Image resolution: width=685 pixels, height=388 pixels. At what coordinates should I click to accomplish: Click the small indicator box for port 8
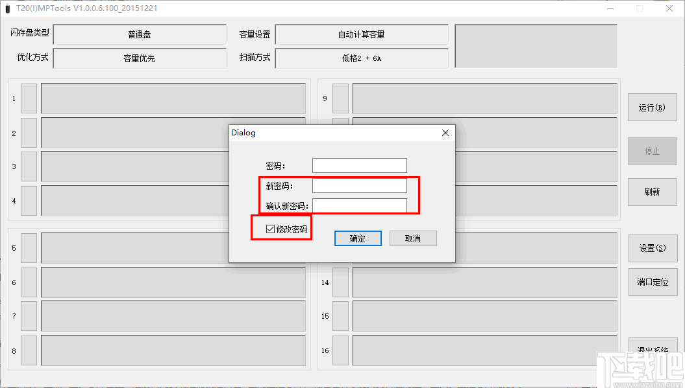click(29, 350)
